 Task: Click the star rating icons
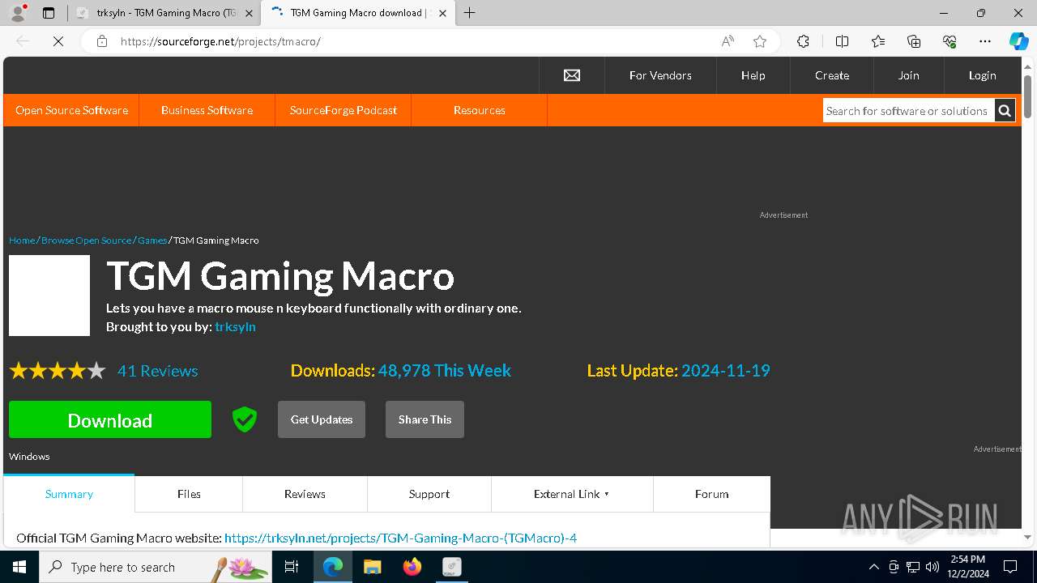click(58, 371)
